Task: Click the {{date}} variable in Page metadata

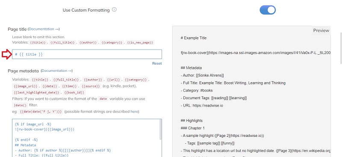Action: pyautogui.click(x=50, y=86)
